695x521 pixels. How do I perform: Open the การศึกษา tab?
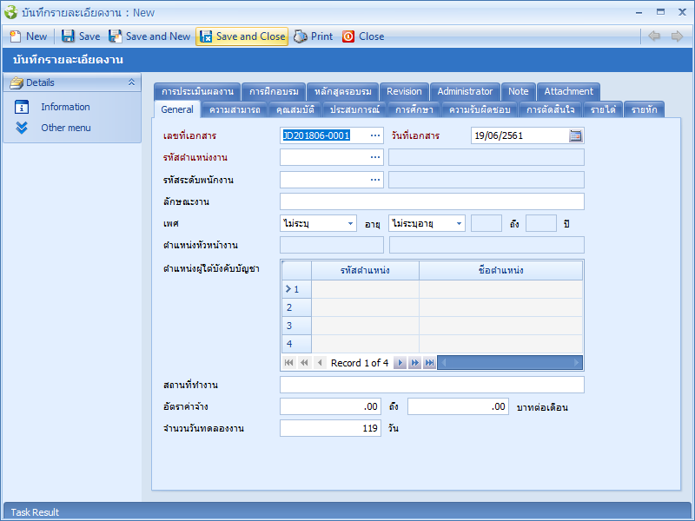414,109
